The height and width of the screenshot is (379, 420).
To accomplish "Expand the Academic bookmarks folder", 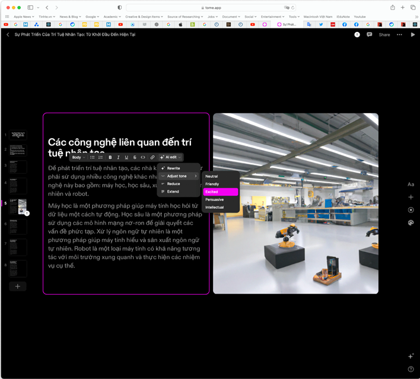I will 112,17.
